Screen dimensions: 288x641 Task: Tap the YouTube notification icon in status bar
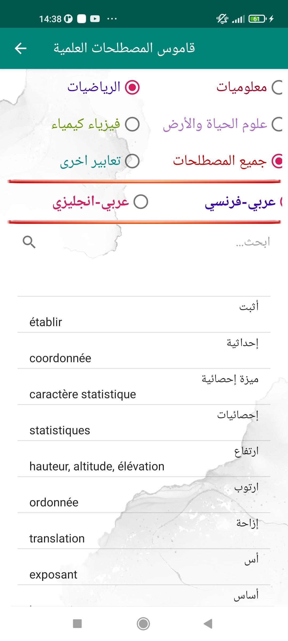[95, 19]
